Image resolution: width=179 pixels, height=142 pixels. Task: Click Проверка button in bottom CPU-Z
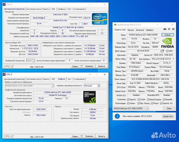coord(89,136)
